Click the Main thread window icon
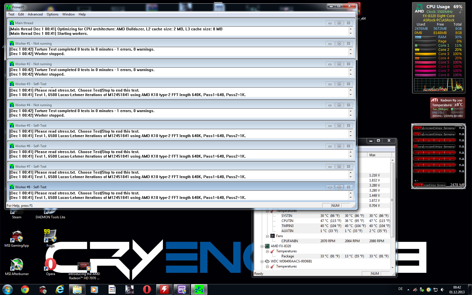The width and height of the screenshot is (472, 295). 12,23
